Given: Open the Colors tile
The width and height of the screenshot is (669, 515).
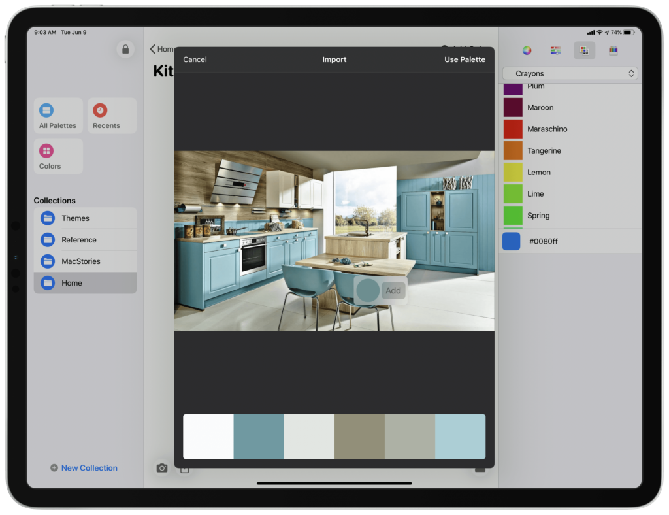Looking at the screenshot, I should click(58, 156).
